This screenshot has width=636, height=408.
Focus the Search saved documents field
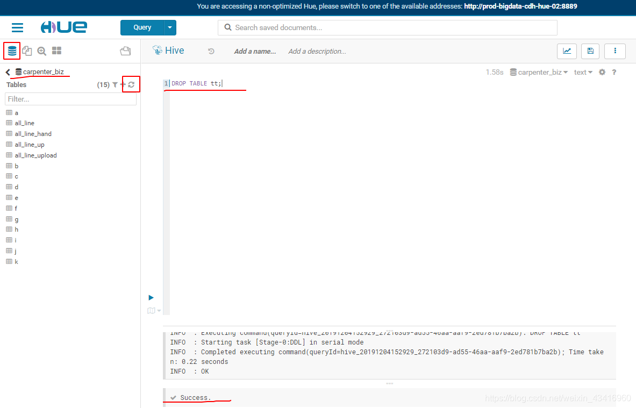[388, 27]
